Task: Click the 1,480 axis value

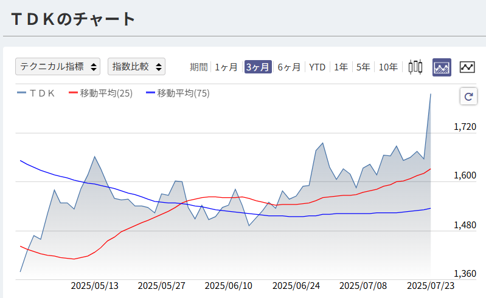Action: pos(465,225)
